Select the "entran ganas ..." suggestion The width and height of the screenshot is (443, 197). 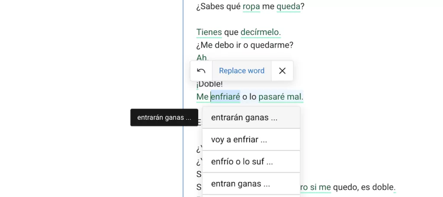pyautogui.click(x=251, y=184)
